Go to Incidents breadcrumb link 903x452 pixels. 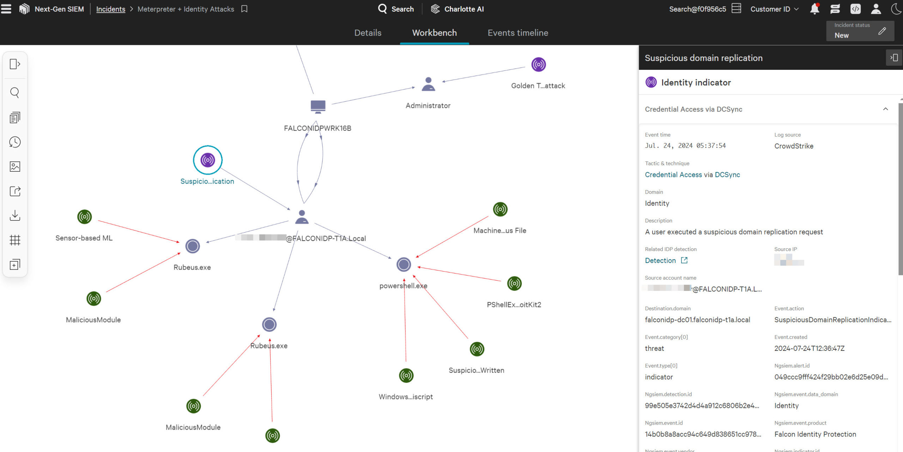click(111, 9)
